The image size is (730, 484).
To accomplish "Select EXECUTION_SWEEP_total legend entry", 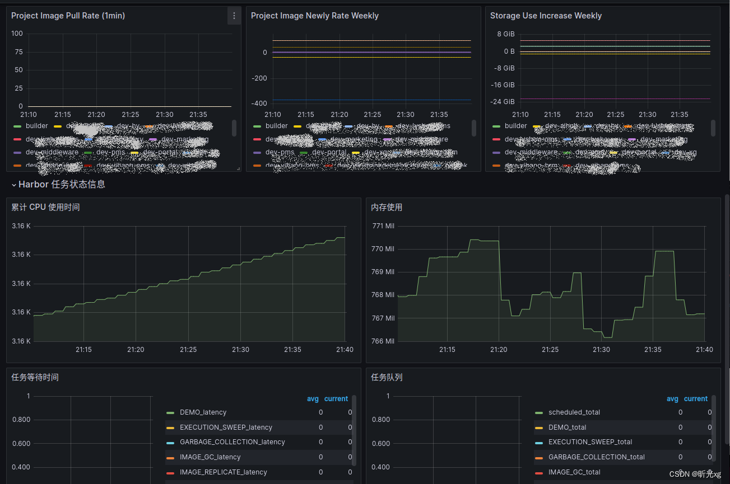I will tap(590, 442).
